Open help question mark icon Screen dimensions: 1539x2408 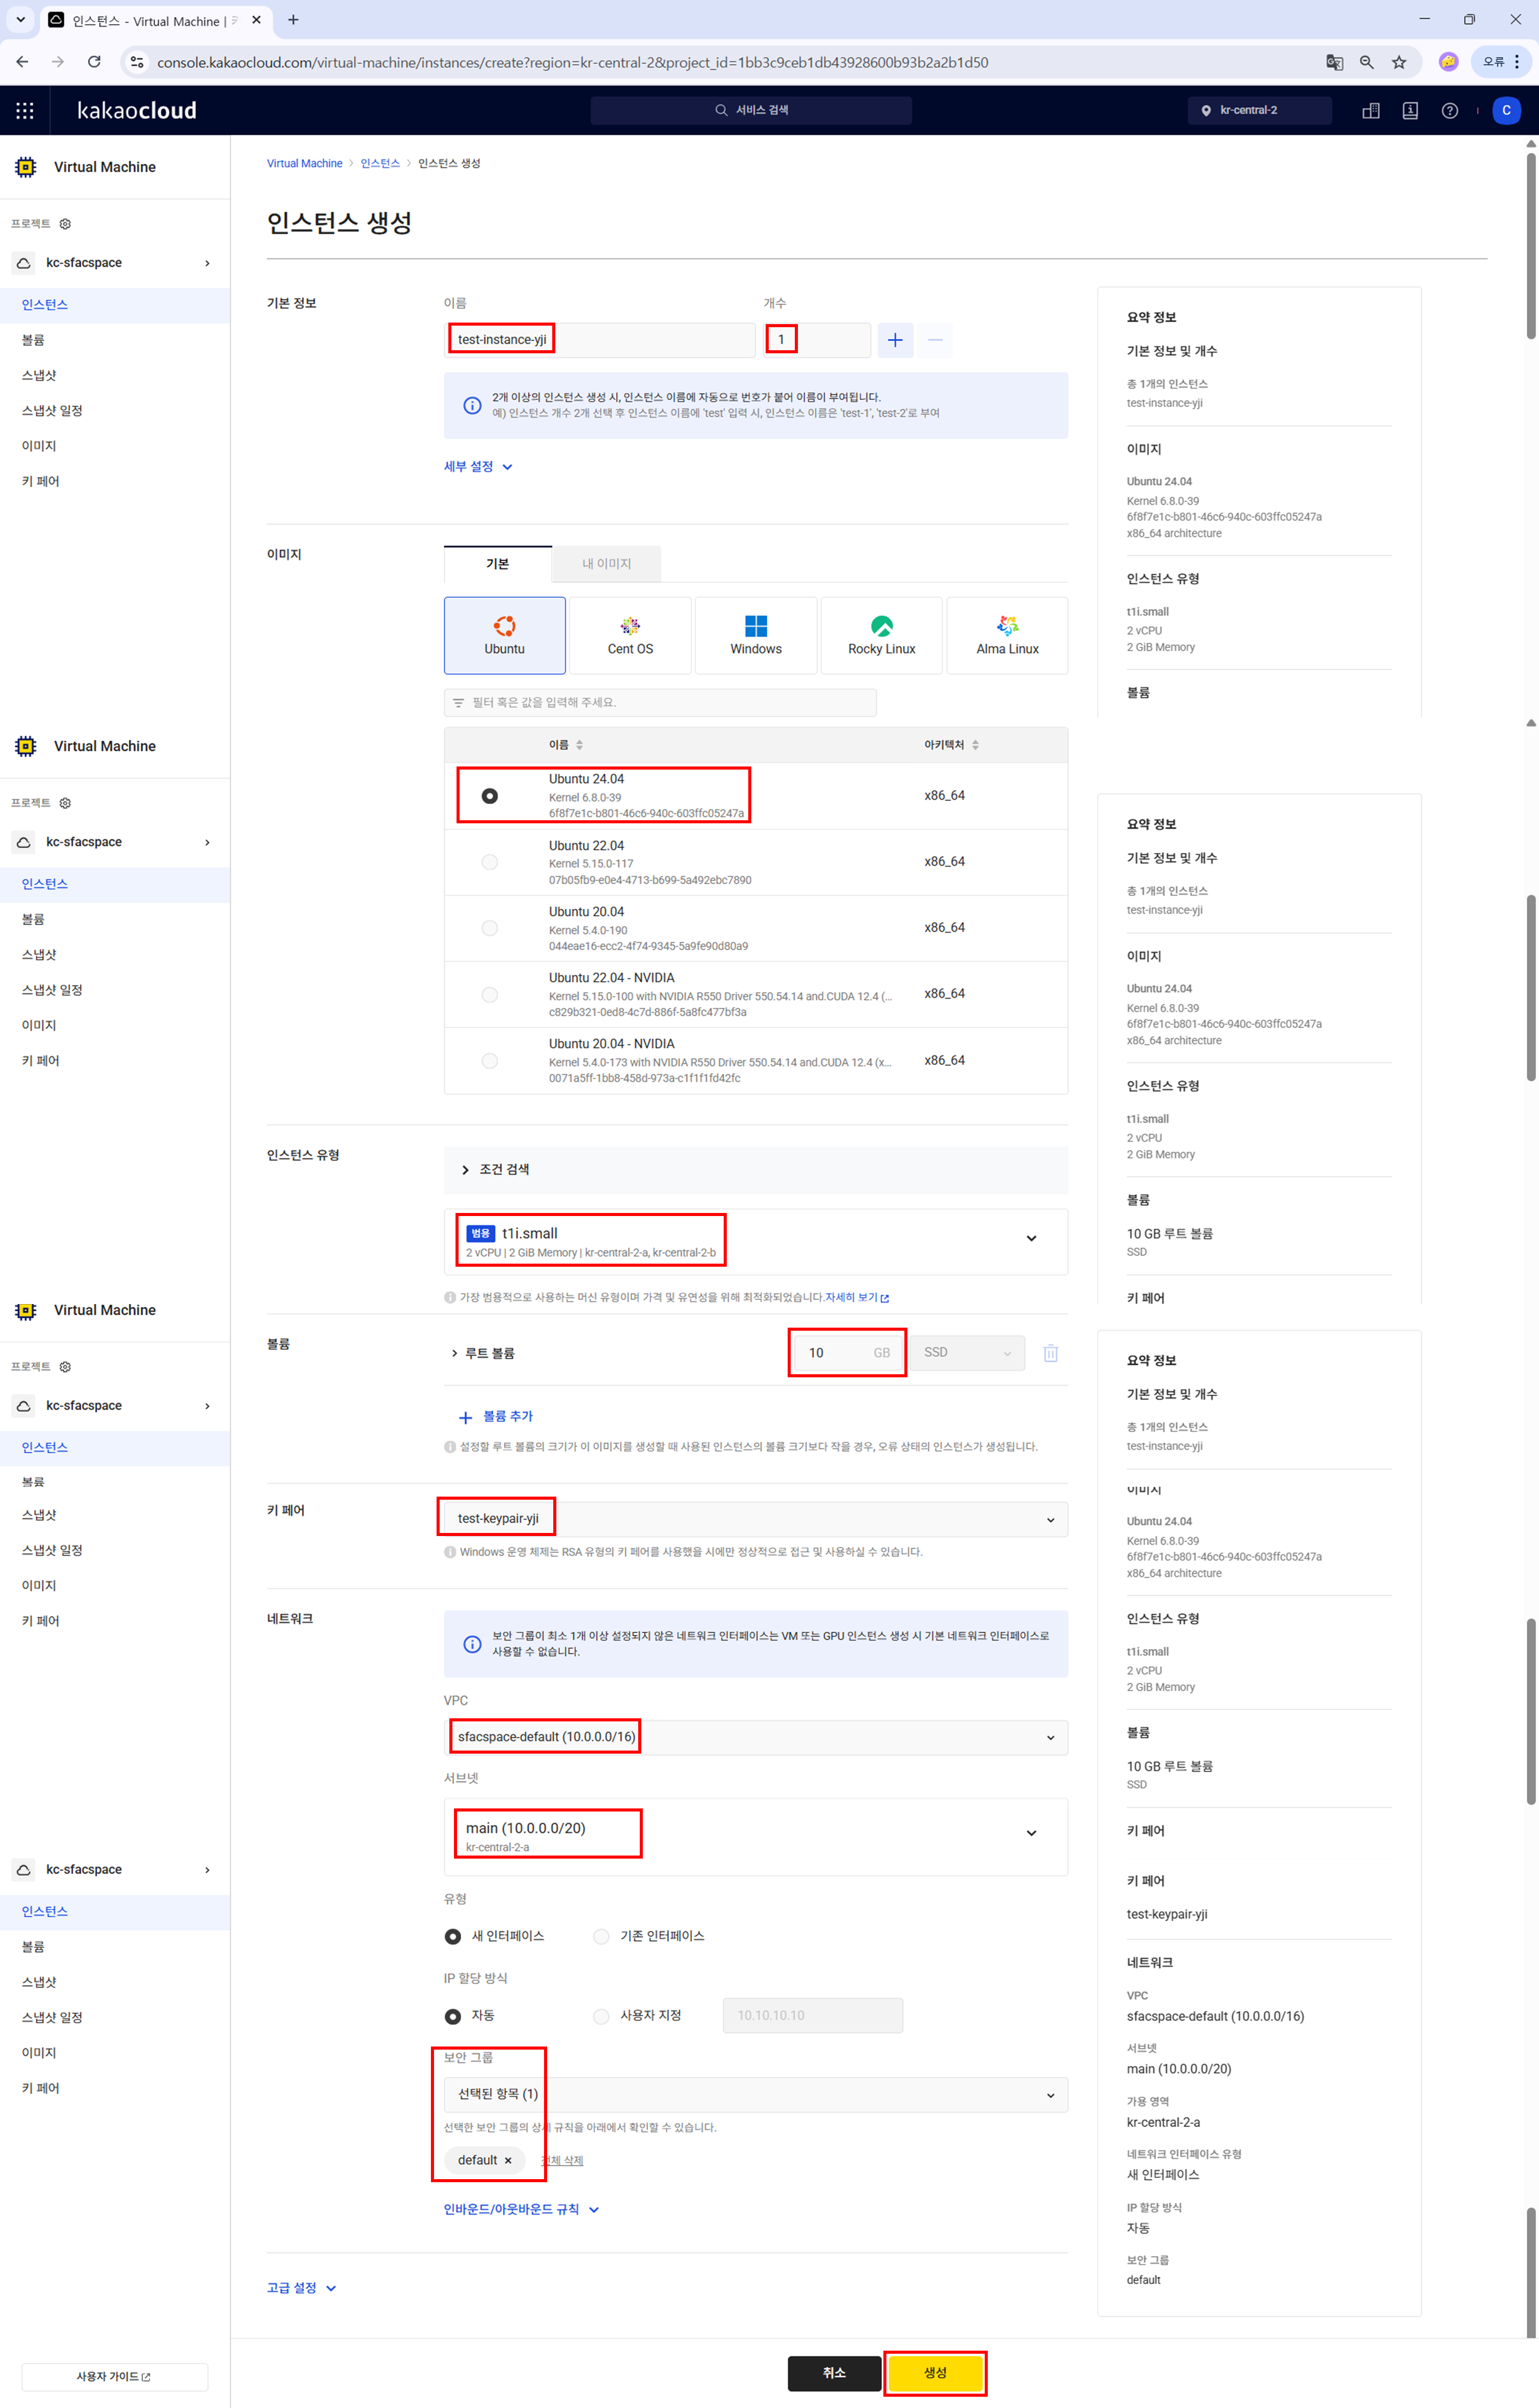click(x=1449, y=110)
